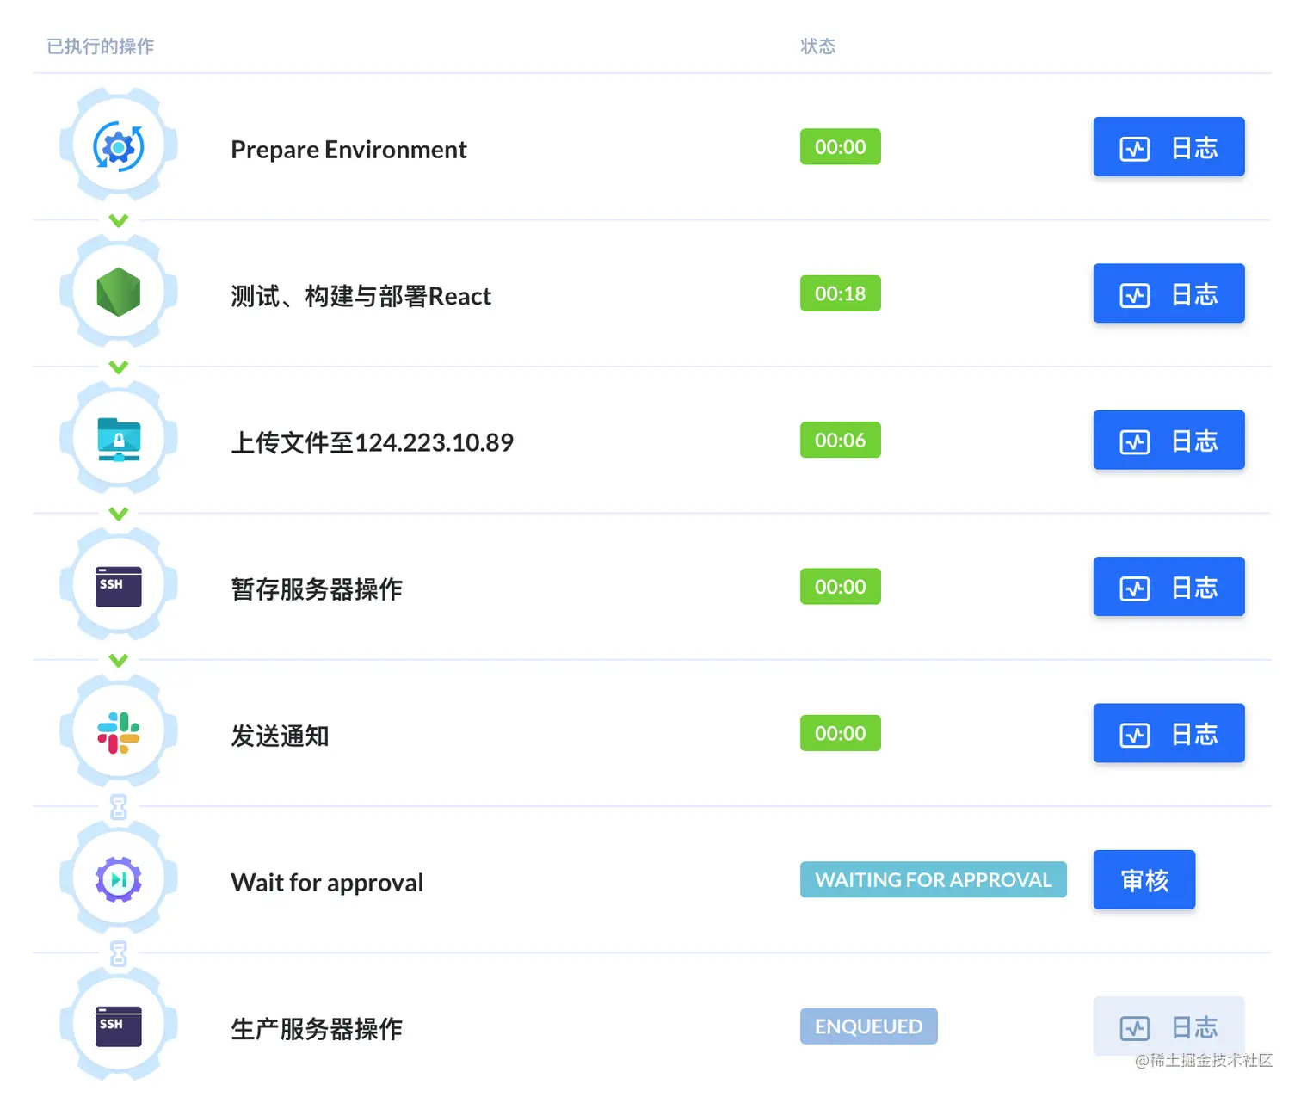Click the SSH icon for 暂存服务器操作
The width and height of the screenshot is (1301, 1097).
(119, 587)
